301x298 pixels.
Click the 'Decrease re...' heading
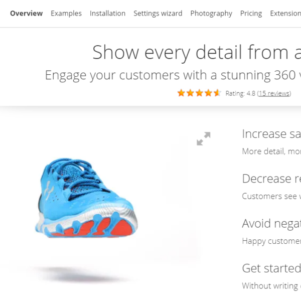click(x=271, y=179)
